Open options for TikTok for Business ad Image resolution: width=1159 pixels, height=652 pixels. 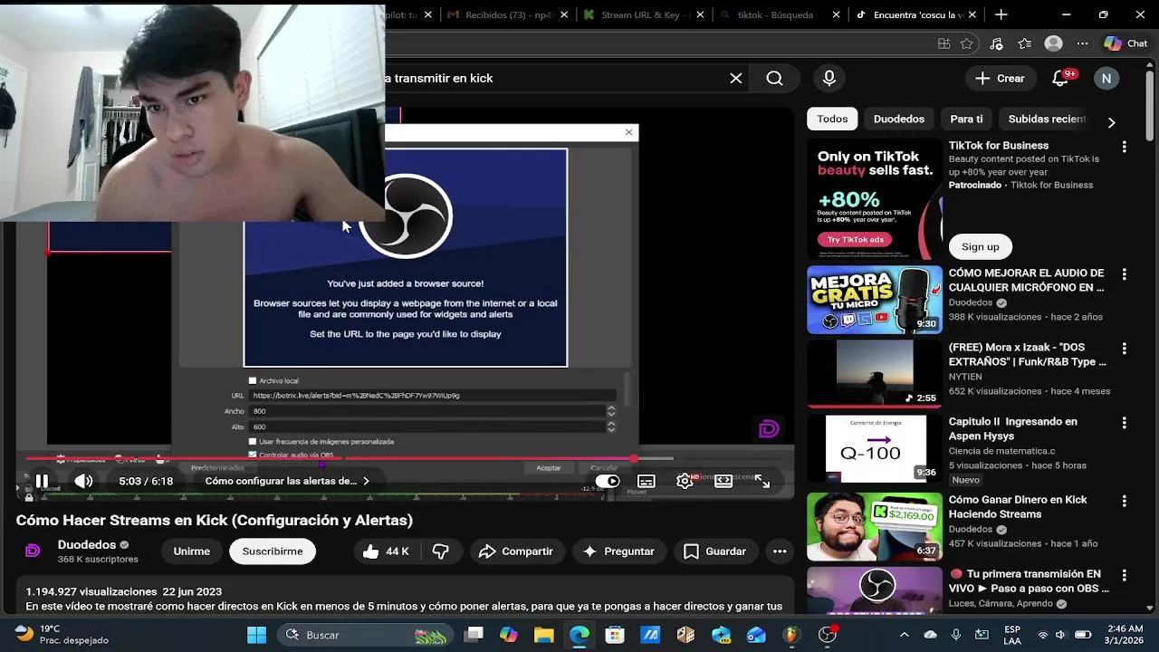point(1125,147)
